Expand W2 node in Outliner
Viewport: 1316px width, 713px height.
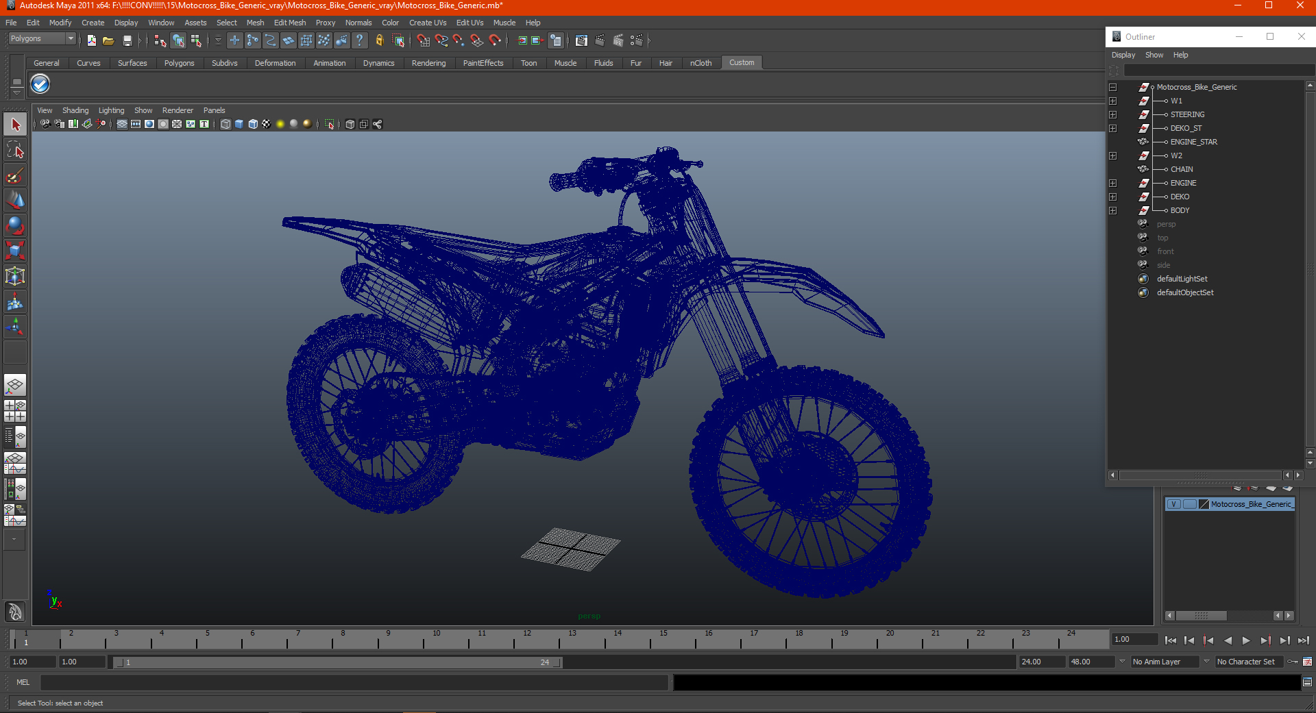[x=1113, y=155]
